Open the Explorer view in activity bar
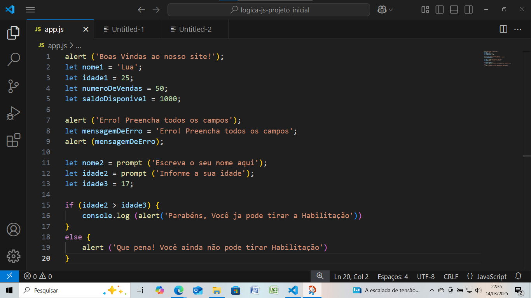Viewport: 531px width, 298px height. pyautogui.click(x=13, y=33)
